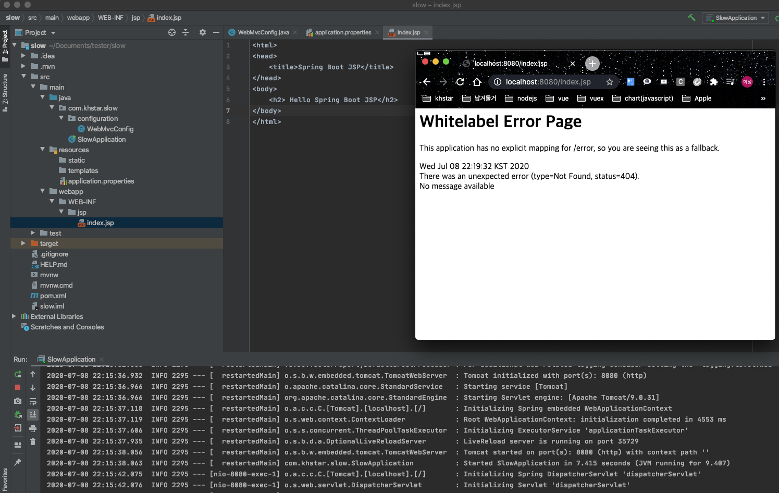Open the nodejs bookmark folder
This screenshot has width=779, height=493.
point(521,98)
